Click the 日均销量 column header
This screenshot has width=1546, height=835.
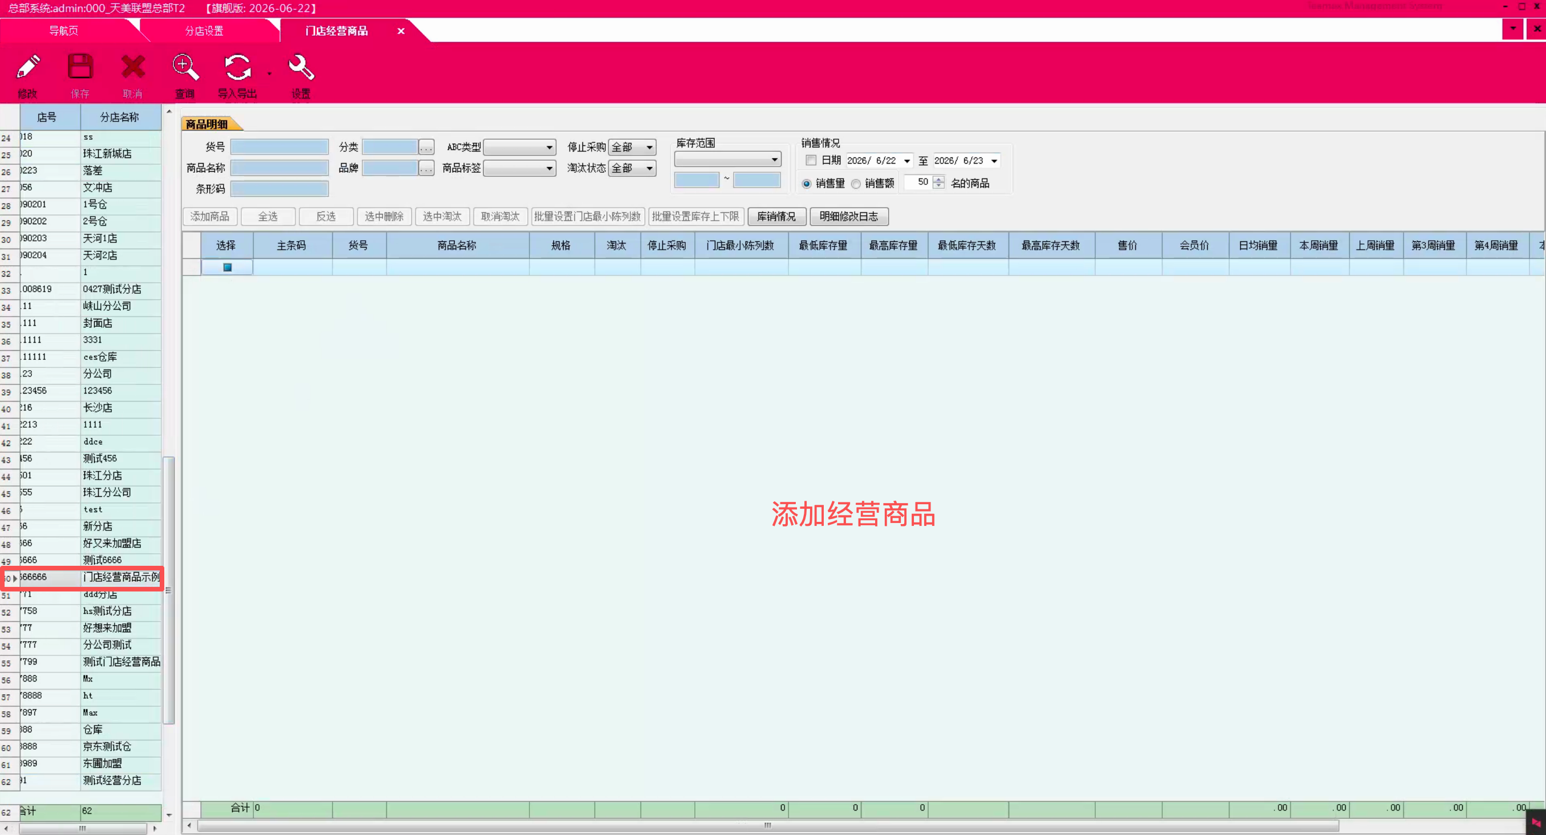[1258, 245]
